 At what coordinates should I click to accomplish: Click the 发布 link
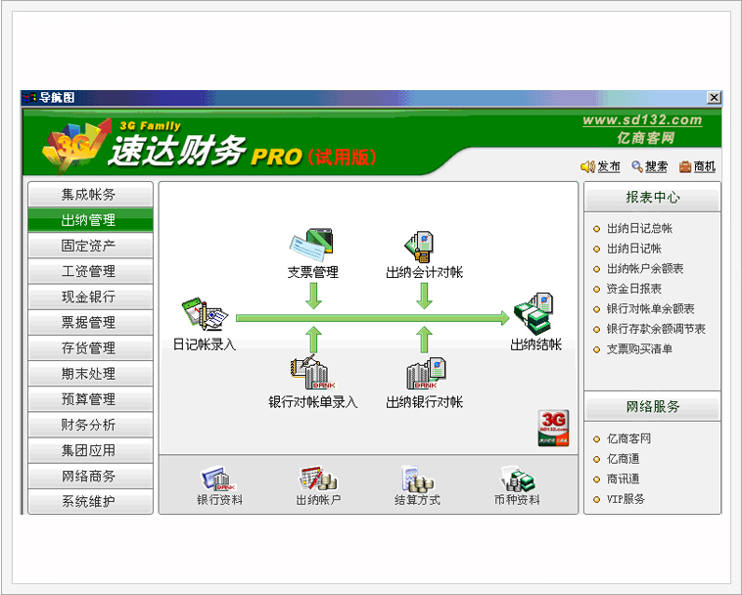coord(609,166)
